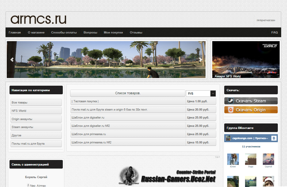The width and height of the screenshot is (287, 187).
Task: Click the VK logo icon in group widget
Action: pyautogui.click(x=274, y=138)
